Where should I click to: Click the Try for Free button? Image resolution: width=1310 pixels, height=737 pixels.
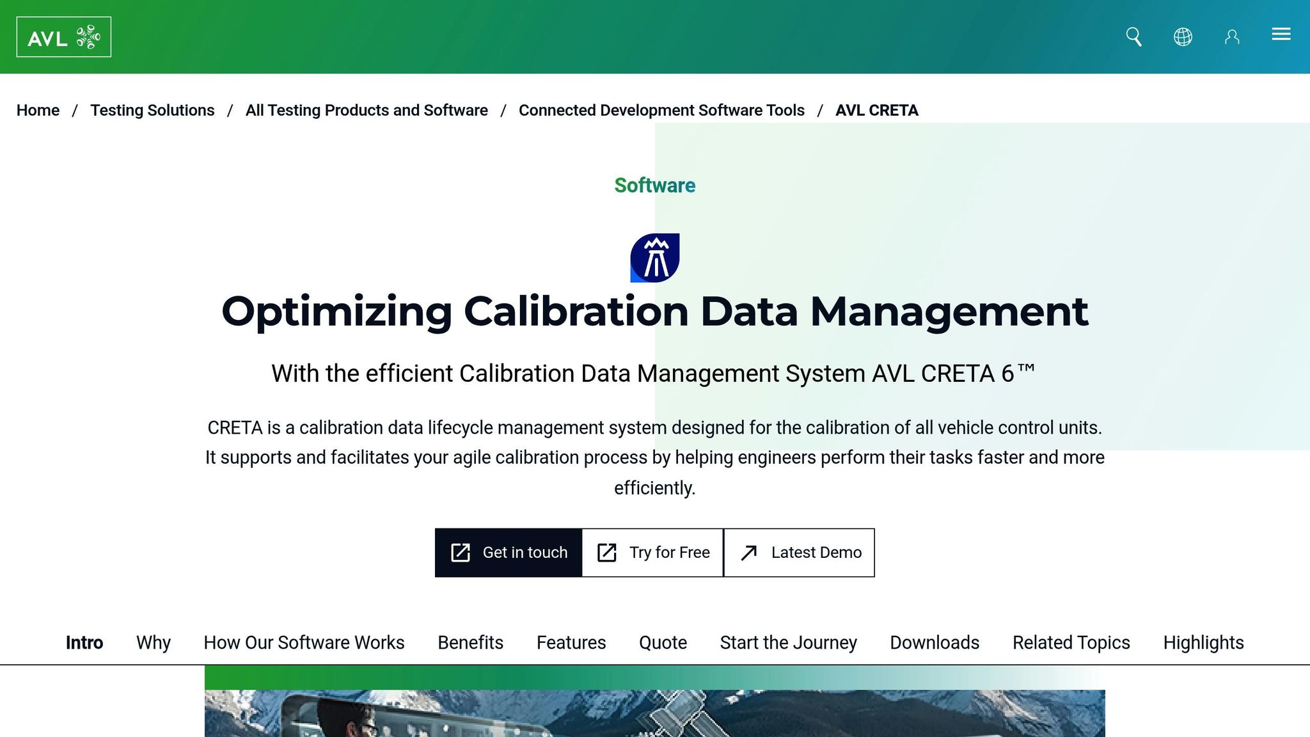point(653,553)
